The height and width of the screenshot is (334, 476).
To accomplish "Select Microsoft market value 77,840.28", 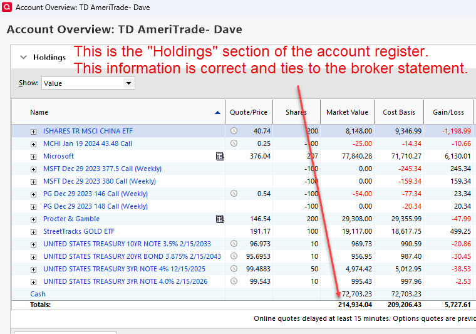I will coord(357,157).
